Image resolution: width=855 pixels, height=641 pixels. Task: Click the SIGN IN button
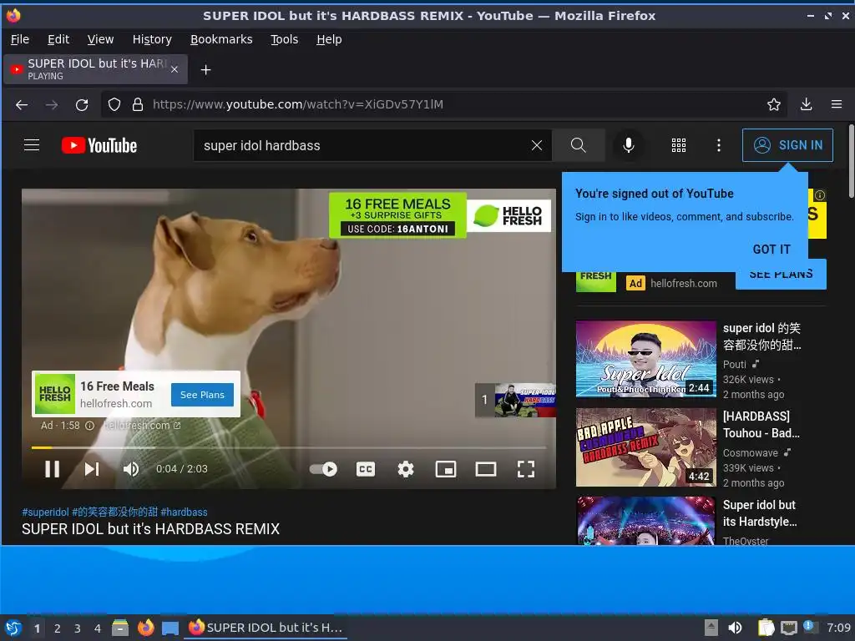[x=787, y=145]
